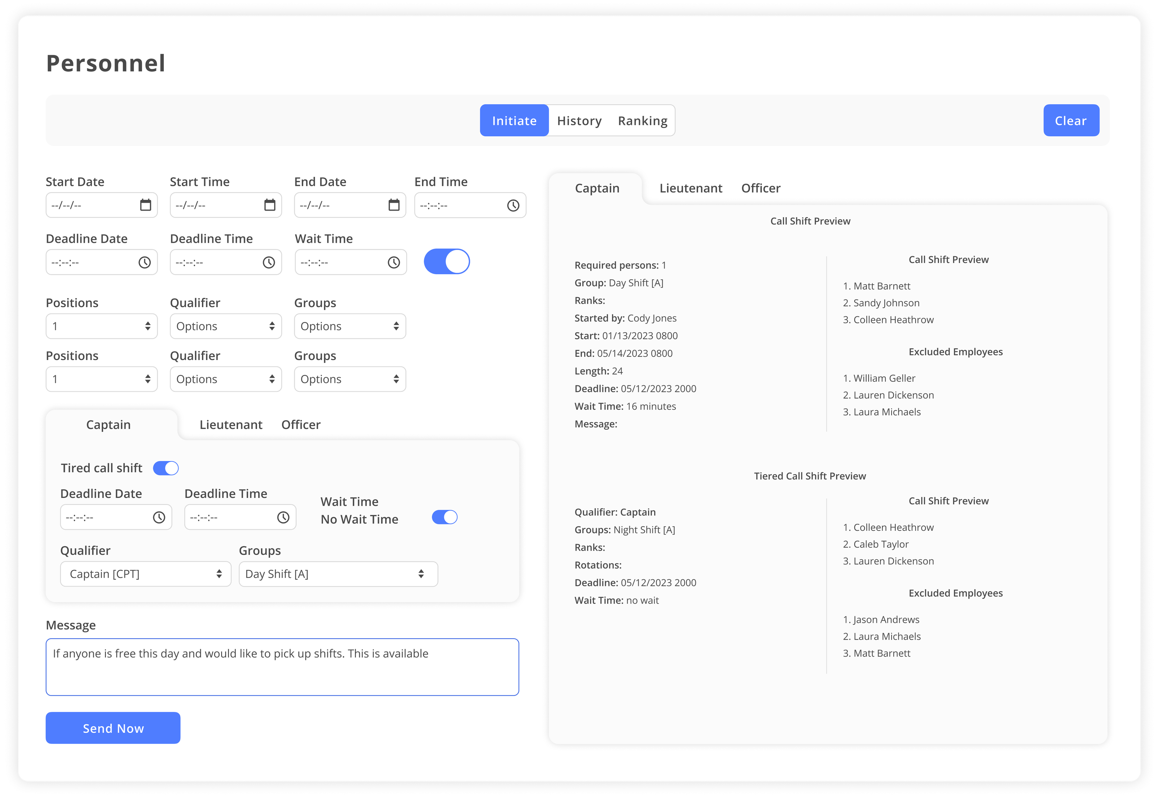The image size is (1154, 797).
Task: Click the Send Now button
Action: (x=113, y=728)
